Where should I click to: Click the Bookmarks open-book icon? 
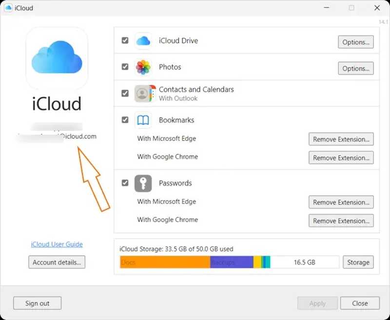(143, 120)
